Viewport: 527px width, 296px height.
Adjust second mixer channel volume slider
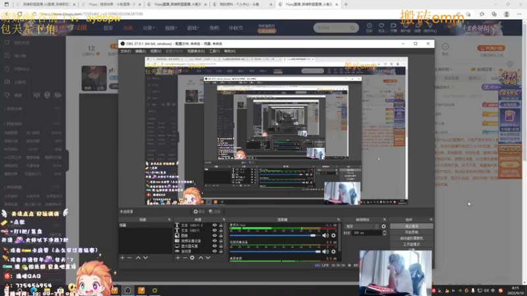point(275,251)
